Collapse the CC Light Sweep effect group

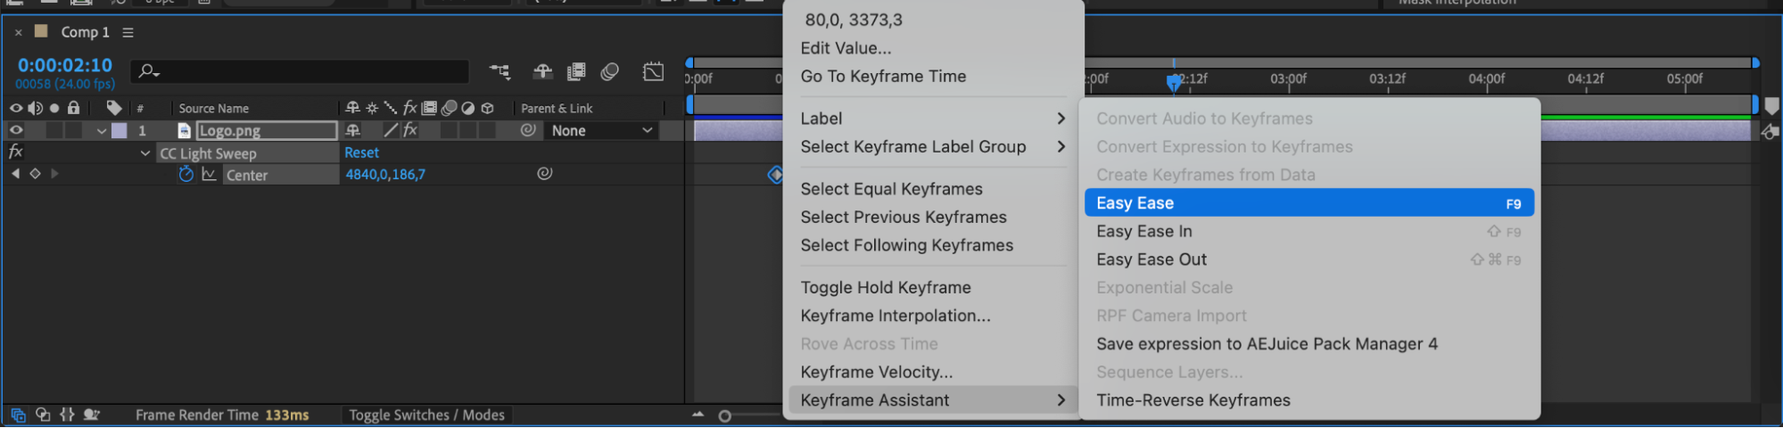[x=145, y=153]
